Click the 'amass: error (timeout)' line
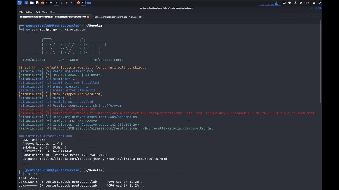 [x=57, y=90]
